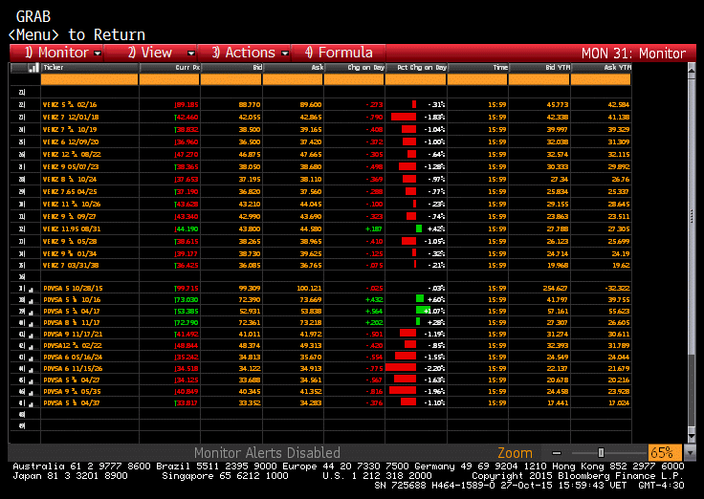Select the VENZ 11.95 08/31 ticker
This screenshot has height=499, width=704.
point(72,228)
